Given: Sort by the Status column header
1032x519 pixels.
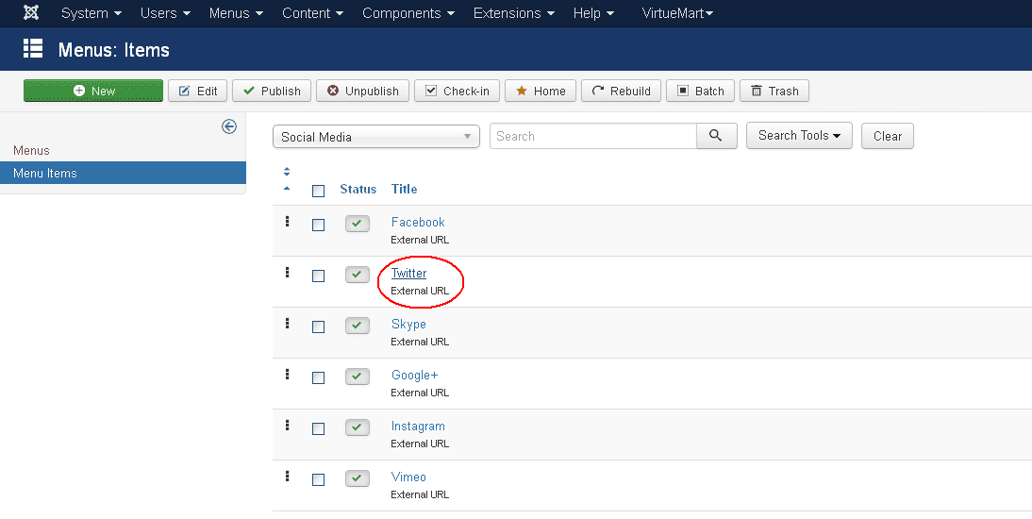Looking at the screenshot, I should (x=358, y=189).
